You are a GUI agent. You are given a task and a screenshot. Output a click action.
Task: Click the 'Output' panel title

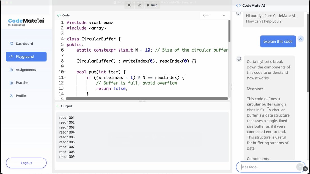coord(67,106)
